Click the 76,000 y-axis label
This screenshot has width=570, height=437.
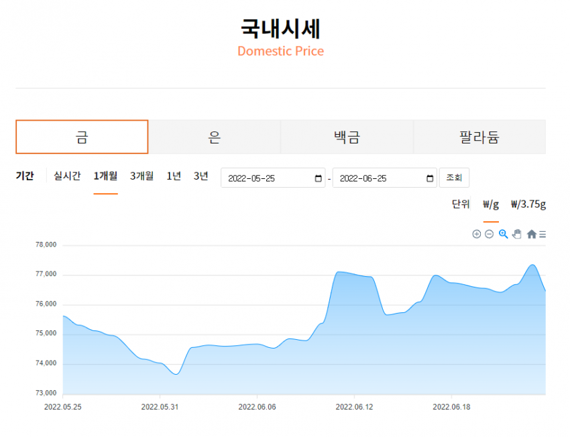46,304
